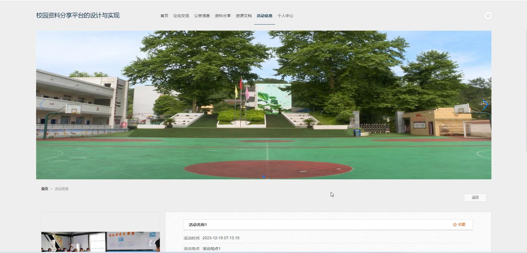The height and width of the screenshot is (253, 527).
Task: Go to 公告信息 in the navigation
Action: tap(202, 16)
